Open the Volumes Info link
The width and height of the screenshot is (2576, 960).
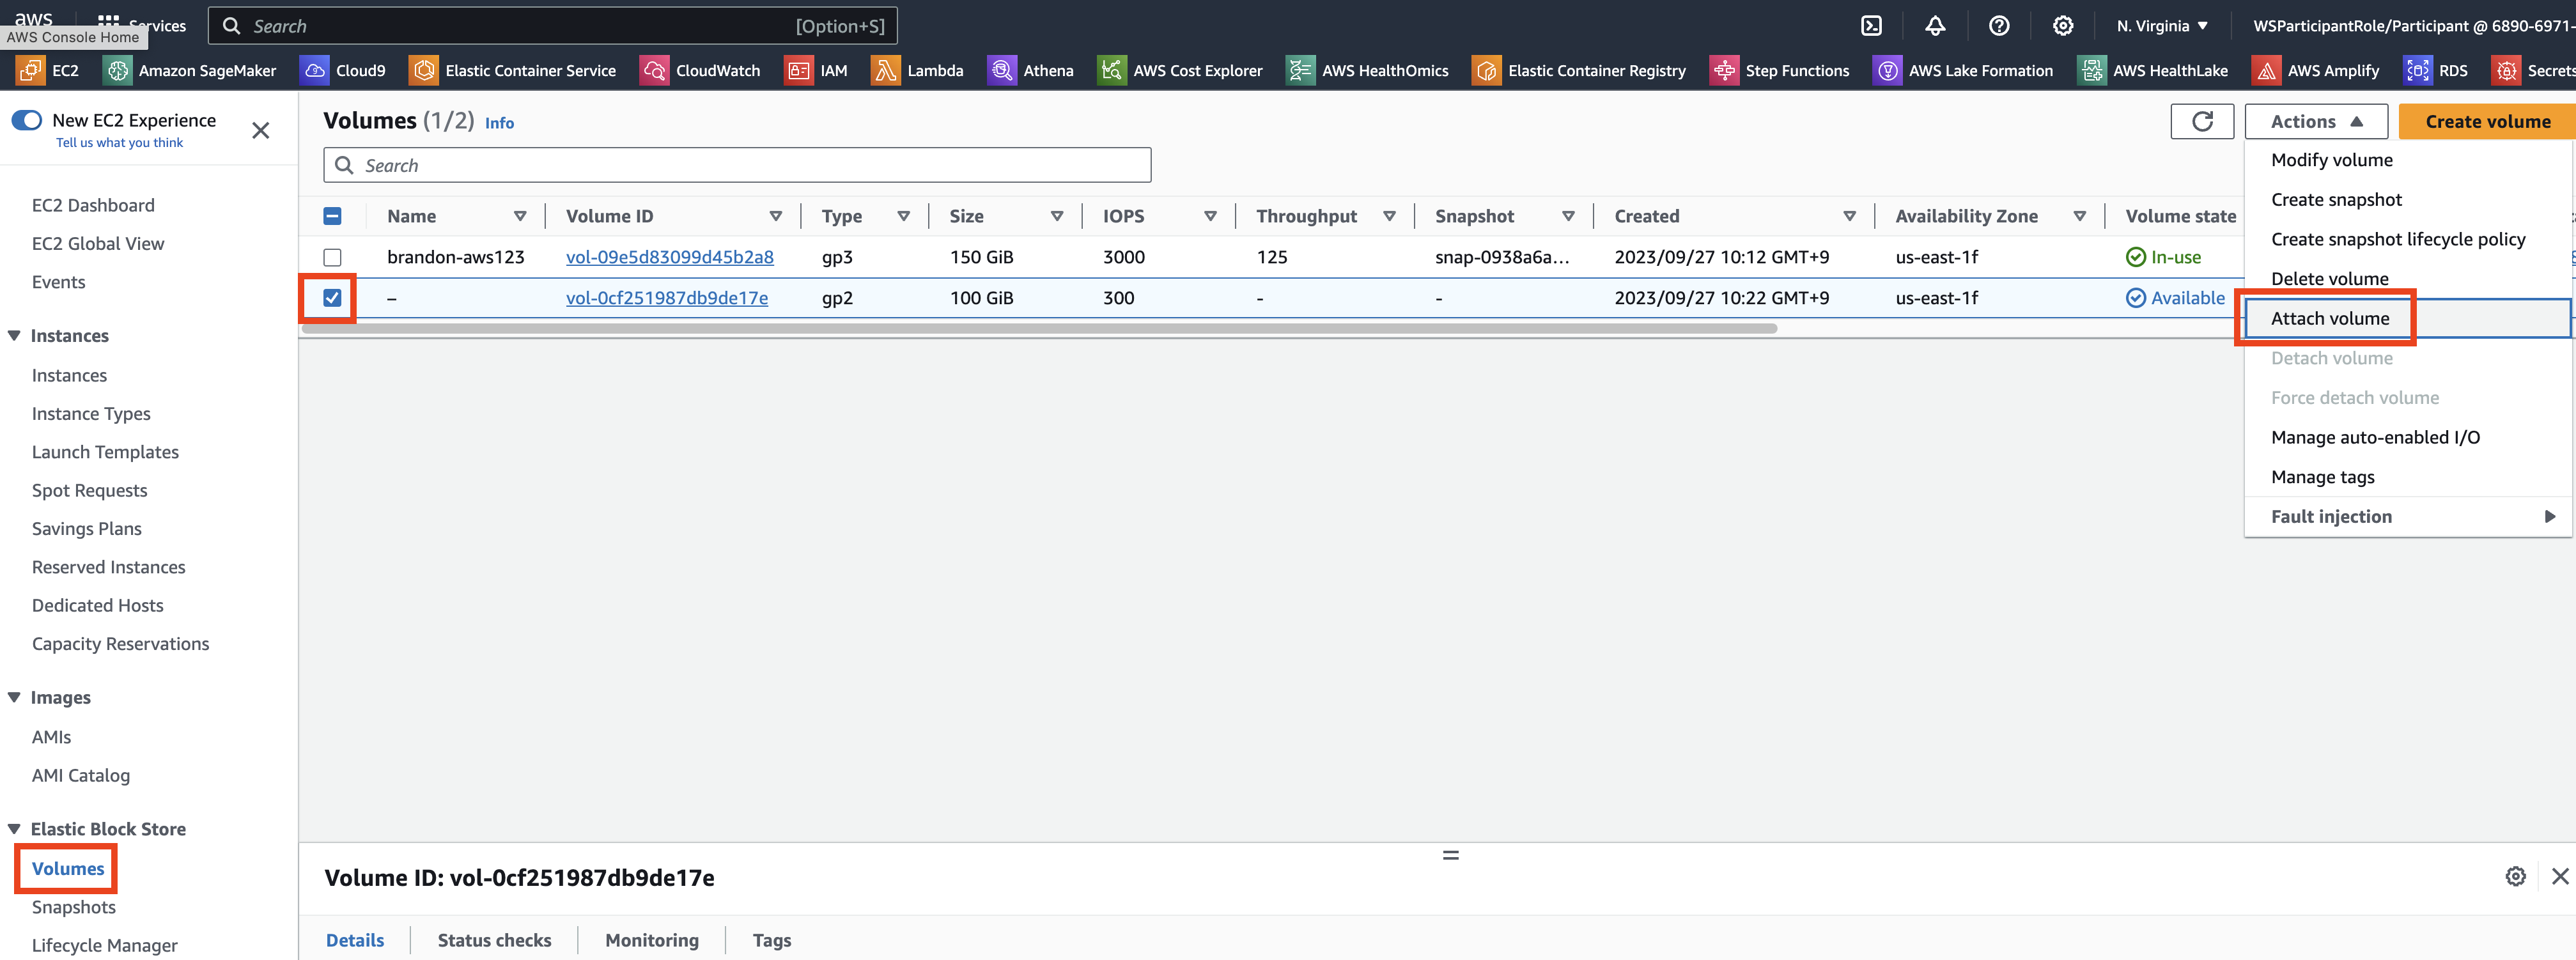tap(500, 122)
